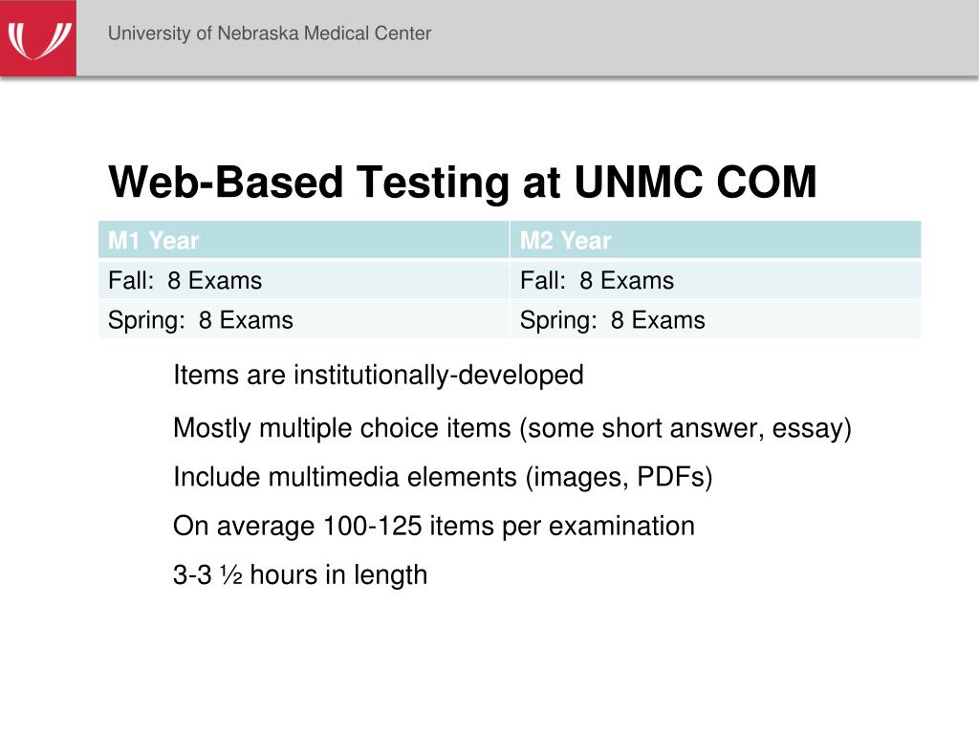The image size is (979, 734).
Task: Click the M2 Spring: 8 Exams cell
Action: (x=715, y=319)
